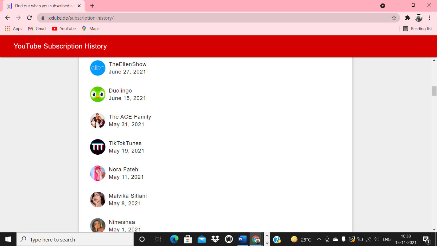
Task: Open Dropbox from taskbar
Action: [215, 239]
